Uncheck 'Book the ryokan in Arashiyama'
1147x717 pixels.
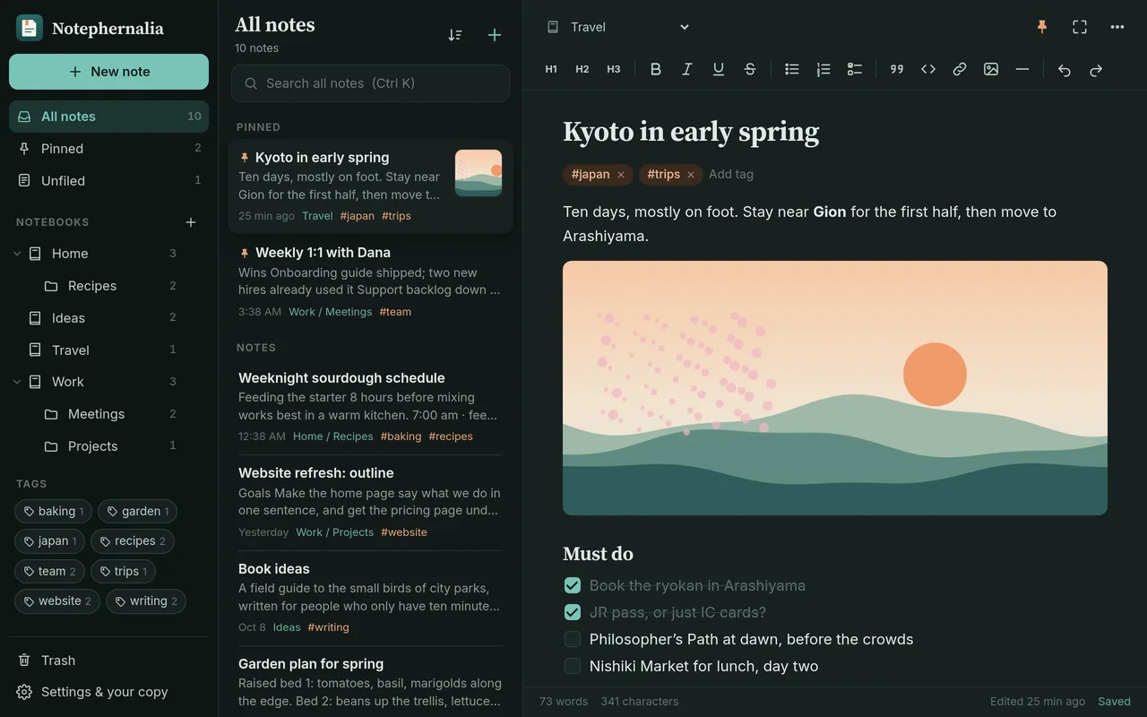[x=573, y=586]
